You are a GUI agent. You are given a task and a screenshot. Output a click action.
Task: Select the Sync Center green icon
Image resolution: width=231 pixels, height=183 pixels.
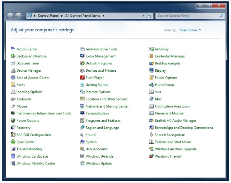tap(13, 142)
